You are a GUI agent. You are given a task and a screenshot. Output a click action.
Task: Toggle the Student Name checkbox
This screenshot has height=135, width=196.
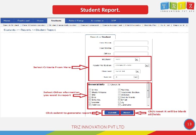[90, 92]
